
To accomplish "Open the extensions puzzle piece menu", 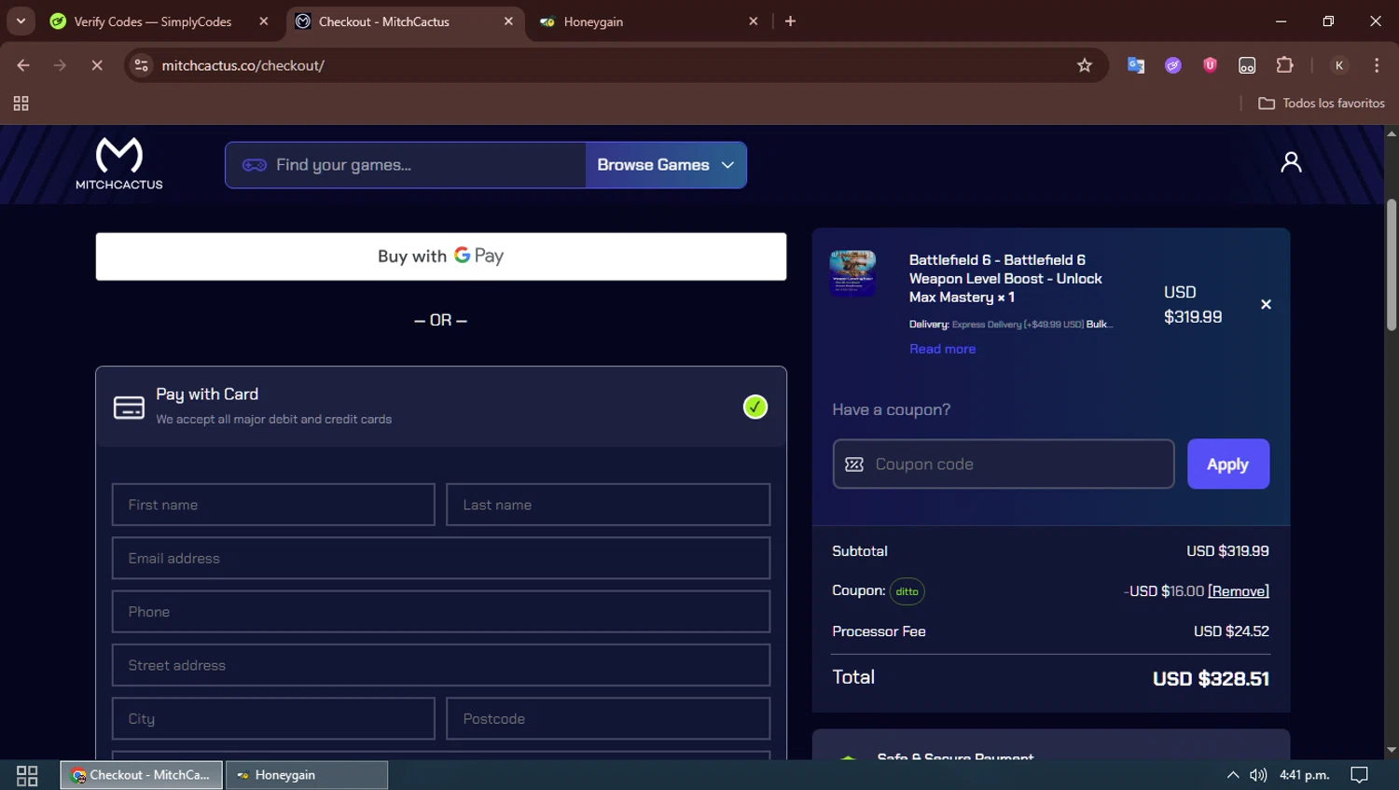I will pyautogui.click(x=1284, y=65).
